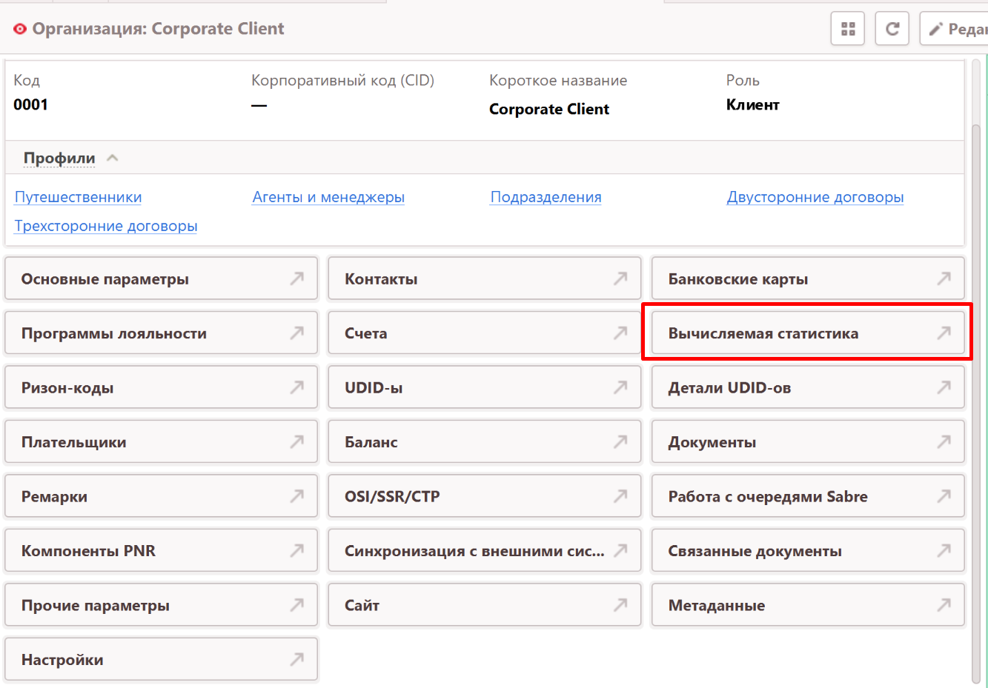988x688 pixels.
Task: Open Двусторонние договоры link
Action: click(x=815, y=197)
